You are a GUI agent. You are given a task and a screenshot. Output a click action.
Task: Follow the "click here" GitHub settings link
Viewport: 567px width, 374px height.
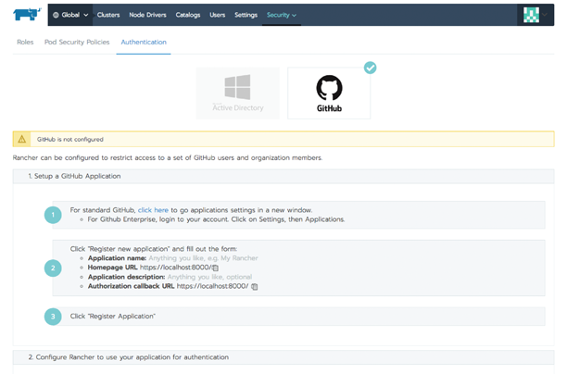pyautogui.click(x=153, y=210)
